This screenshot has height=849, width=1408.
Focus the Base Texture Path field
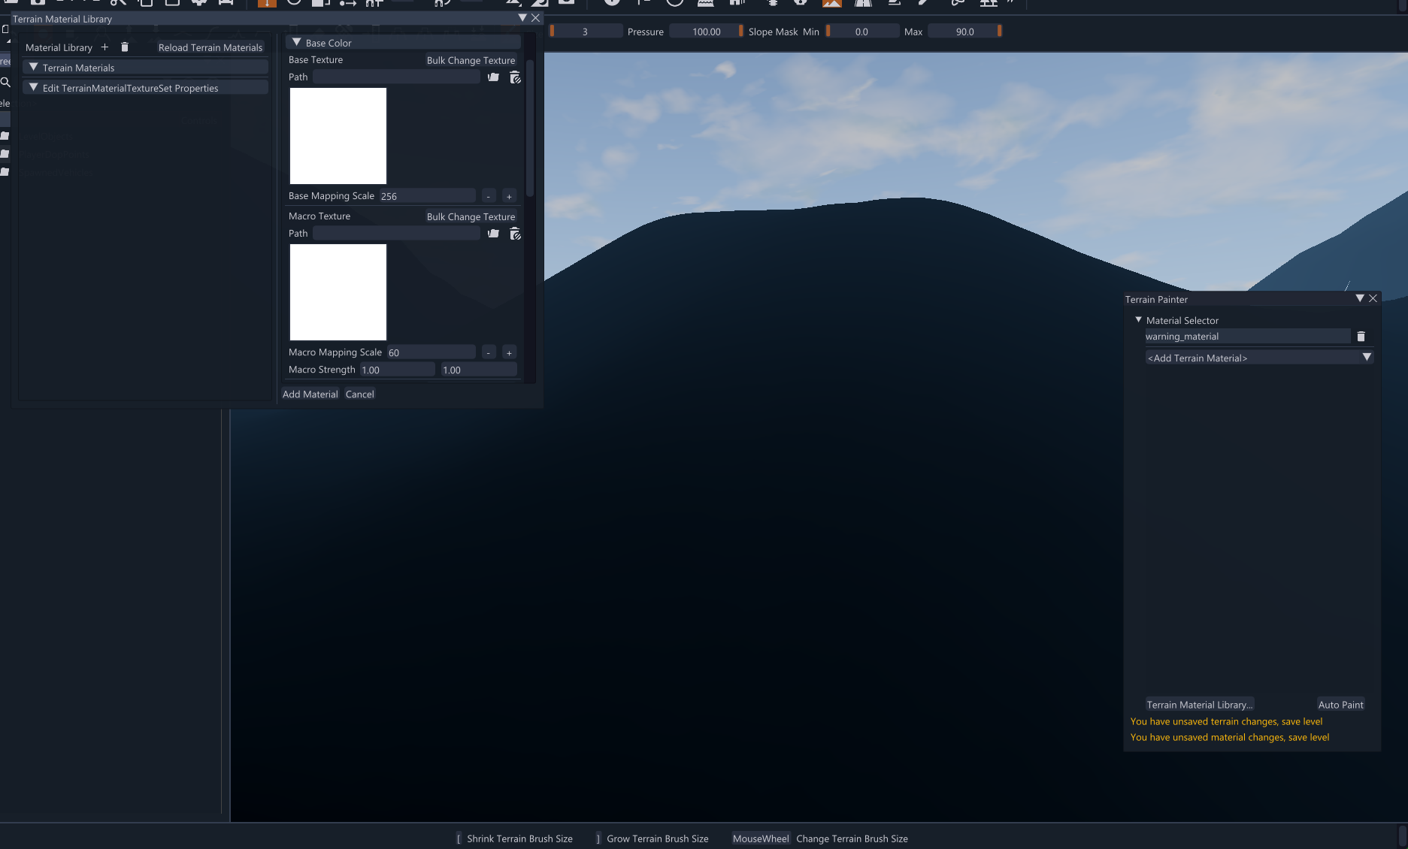point(396,77)
